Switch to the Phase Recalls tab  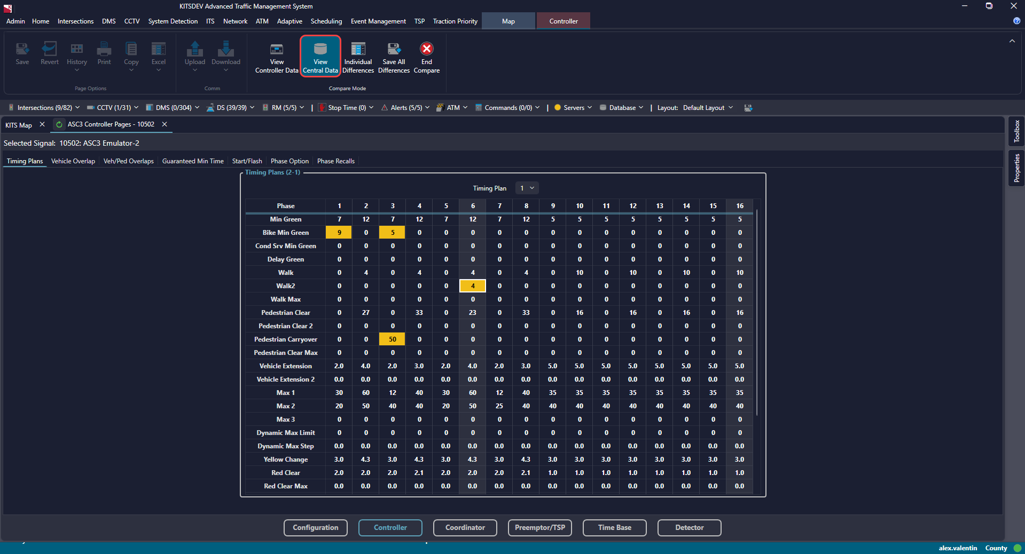pyautogui.click(x=336, y=161)
